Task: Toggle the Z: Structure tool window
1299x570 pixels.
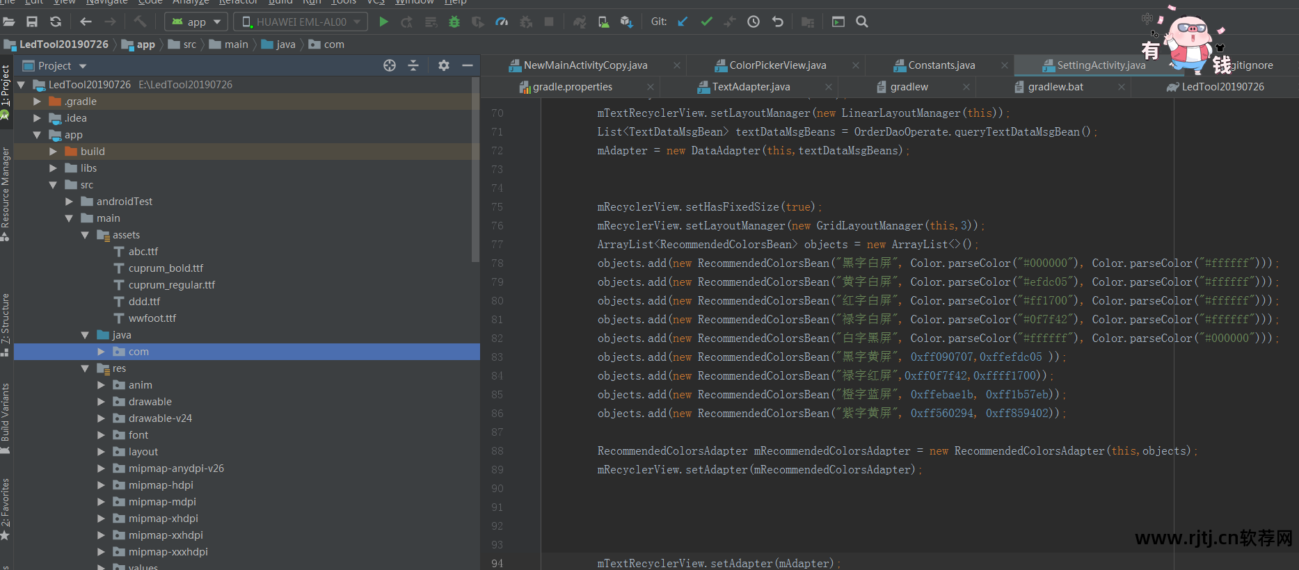Action: click(x=6, y=325)
